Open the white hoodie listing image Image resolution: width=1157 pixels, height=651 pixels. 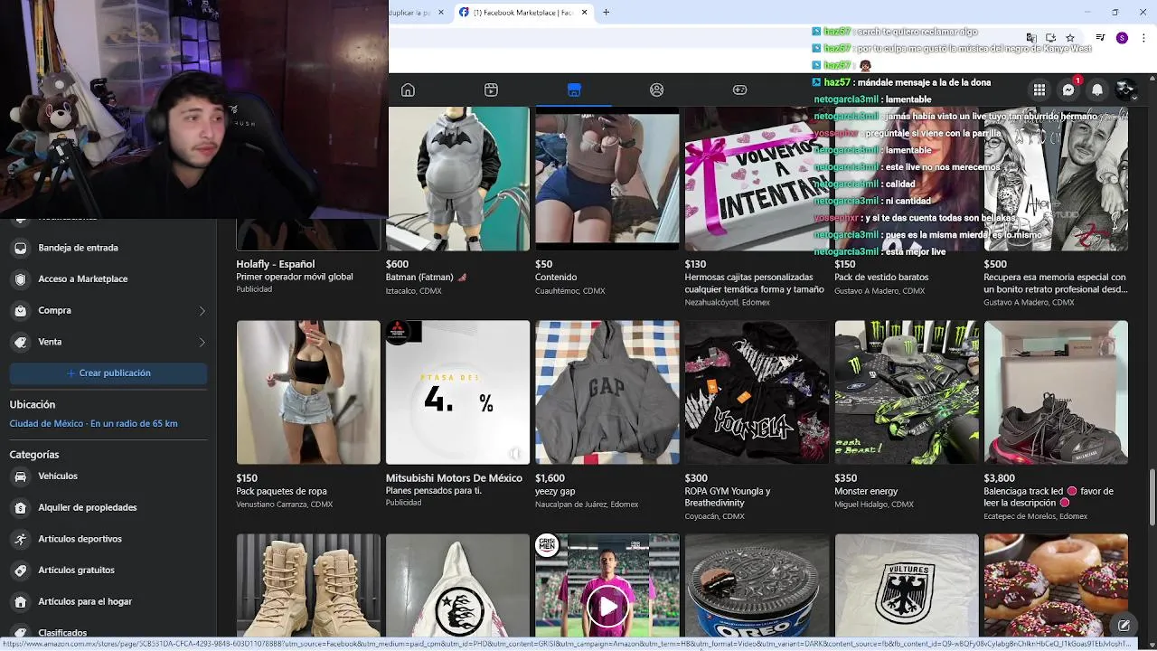[x=457, y=585]
